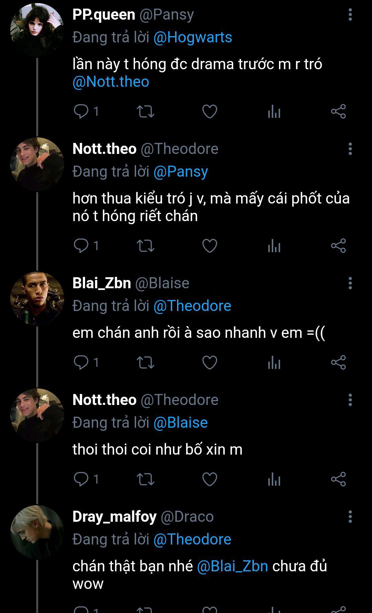Open Dray_malfoy's profile avatar
This screenshot has width=372, height=613.
tap(37, 532)
